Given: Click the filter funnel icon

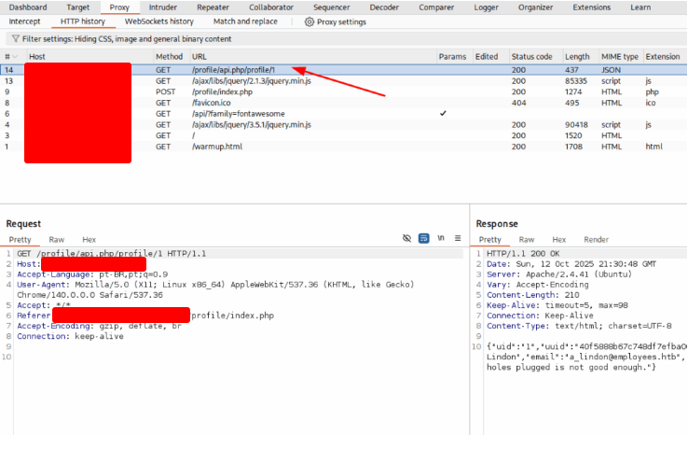Looking at the screenshot, I should [x=15, y=39].
